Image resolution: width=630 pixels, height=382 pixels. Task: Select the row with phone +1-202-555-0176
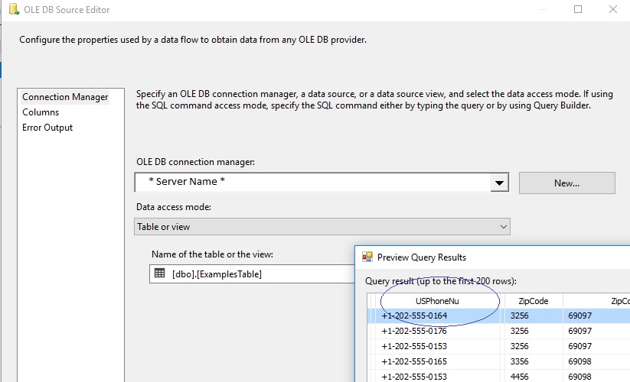(x=498, y=331)
